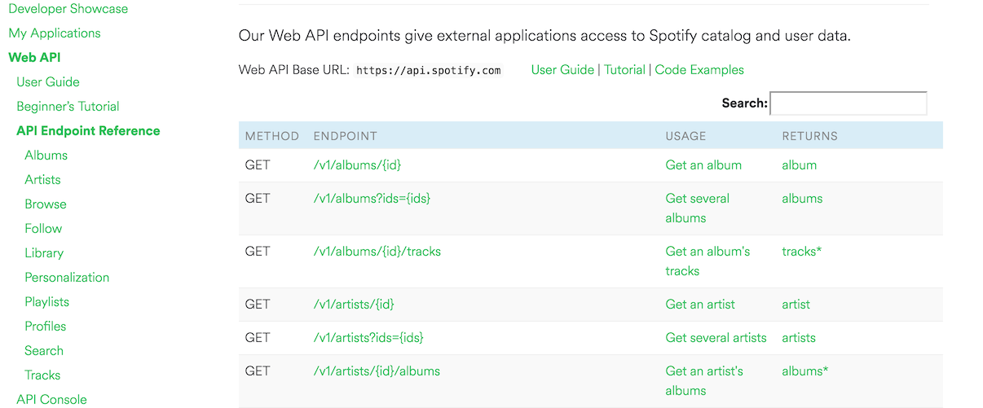Viewport: 983px width, 408px height.
Task: Click the 'Get an artist' usage link
Action: click(x=700, y=305)
